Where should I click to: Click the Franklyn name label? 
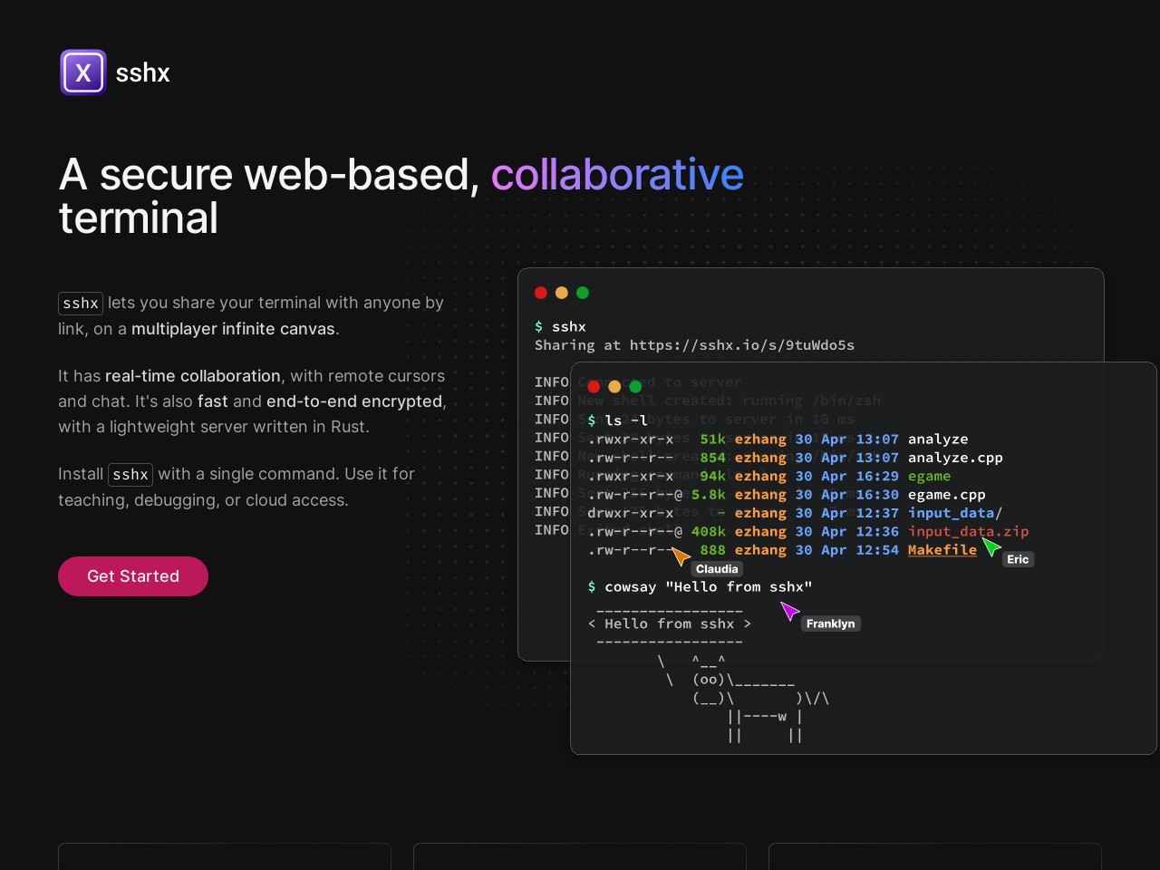830,623
